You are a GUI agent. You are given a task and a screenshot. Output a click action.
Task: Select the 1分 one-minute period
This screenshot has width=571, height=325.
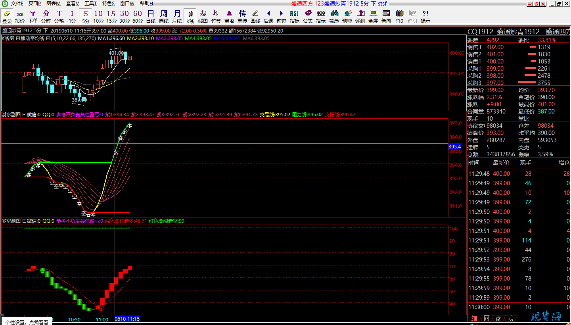tap(72, 17)
